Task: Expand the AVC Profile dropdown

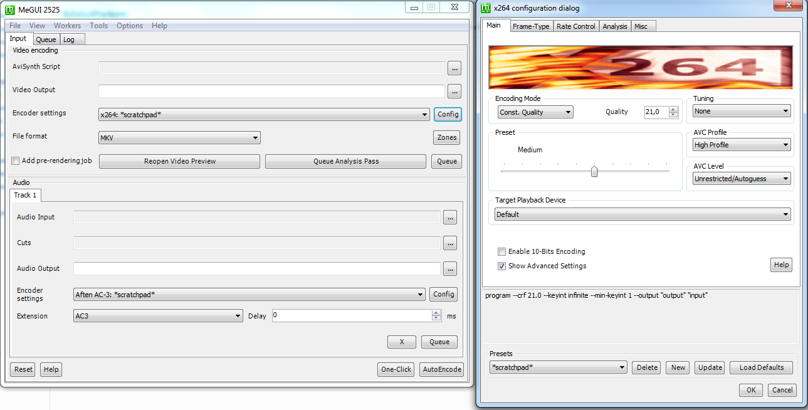Action: (742, 145)
